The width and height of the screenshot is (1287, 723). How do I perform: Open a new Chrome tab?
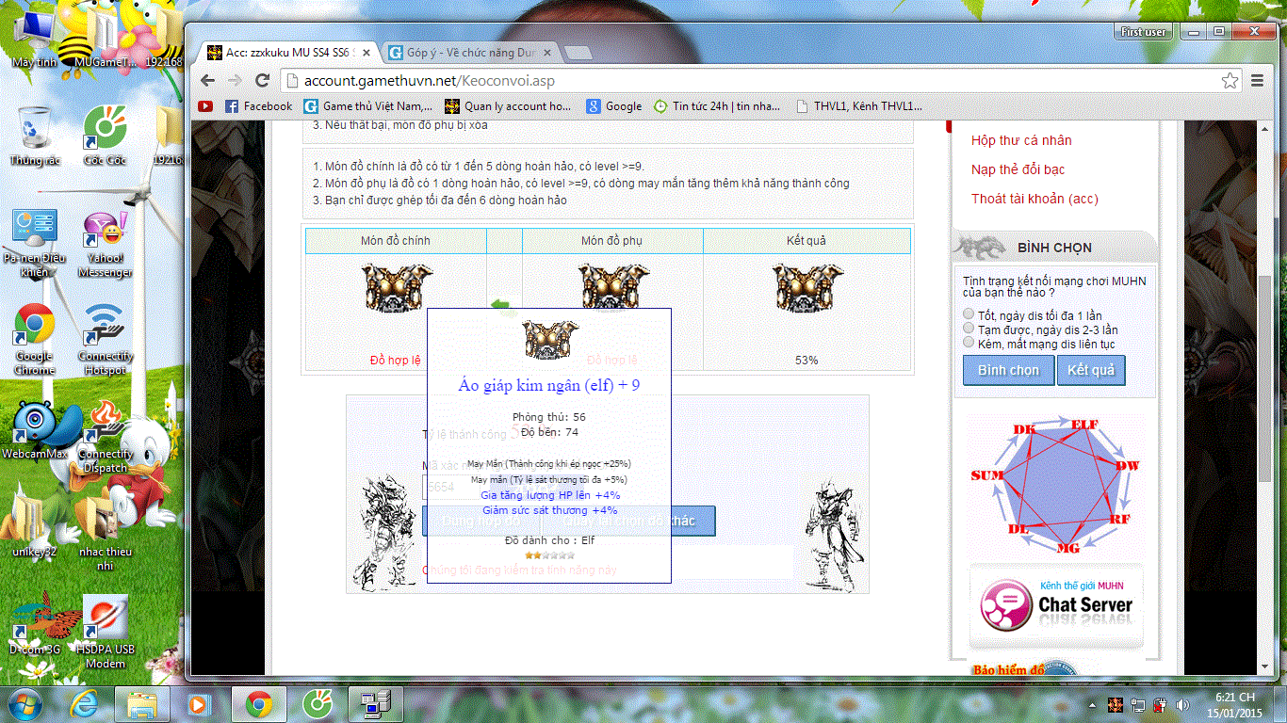578,53
